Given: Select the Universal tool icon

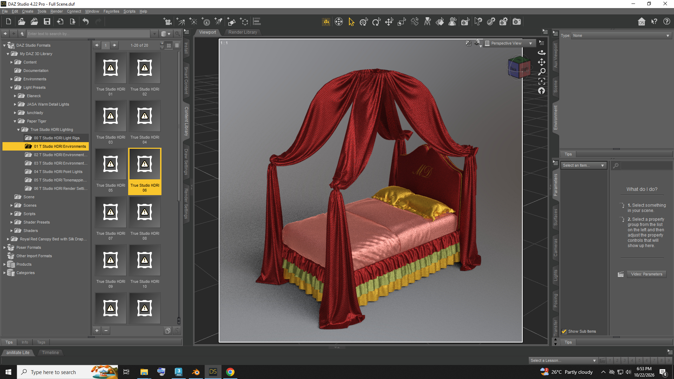Looking at the screenshot, I should point(364,22).
